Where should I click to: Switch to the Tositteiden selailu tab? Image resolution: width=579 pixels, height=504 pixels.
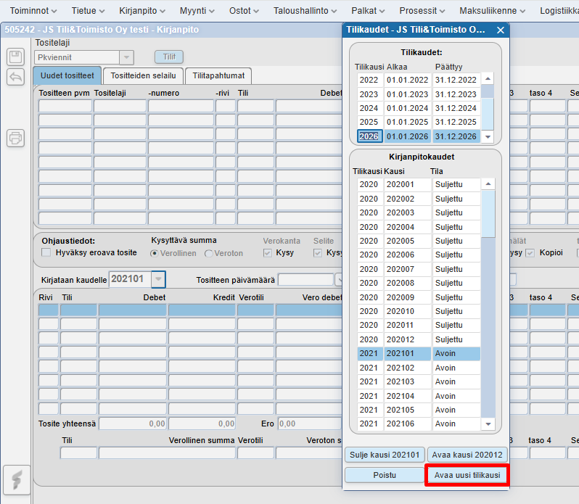point(143,75)
